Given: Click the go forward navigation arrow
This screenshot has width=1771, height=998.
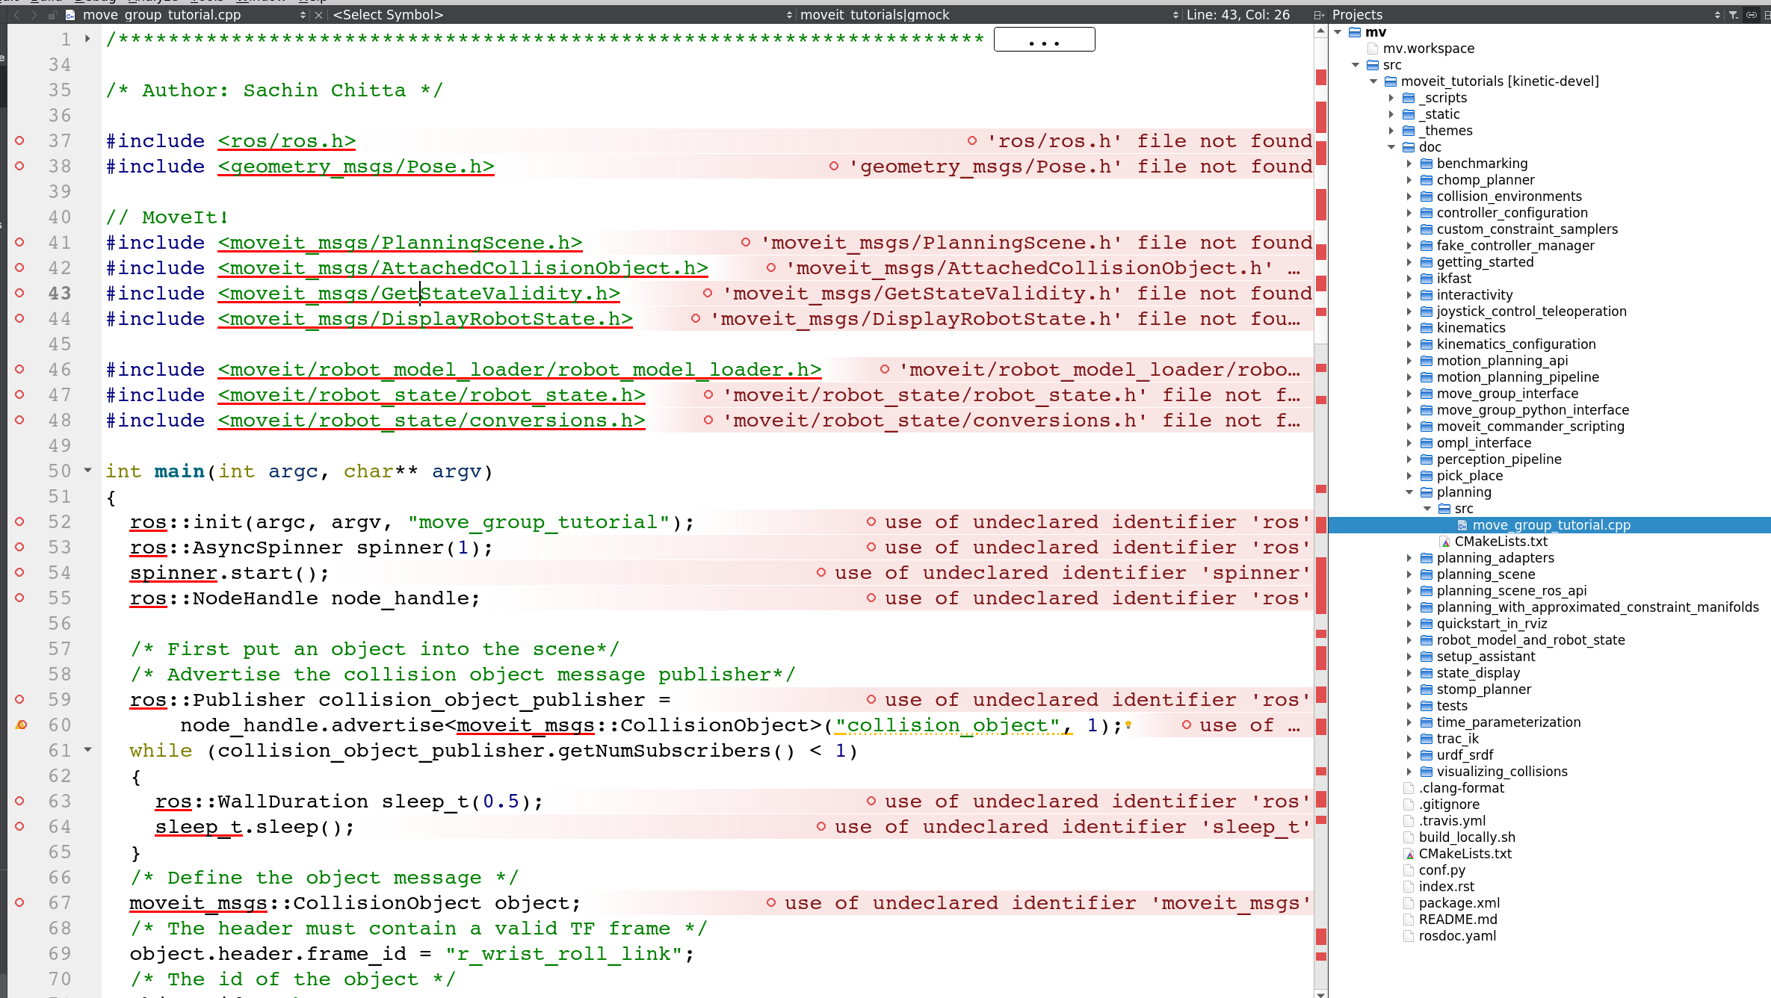Looking at the screenshot, I should (x=34, y=15).
